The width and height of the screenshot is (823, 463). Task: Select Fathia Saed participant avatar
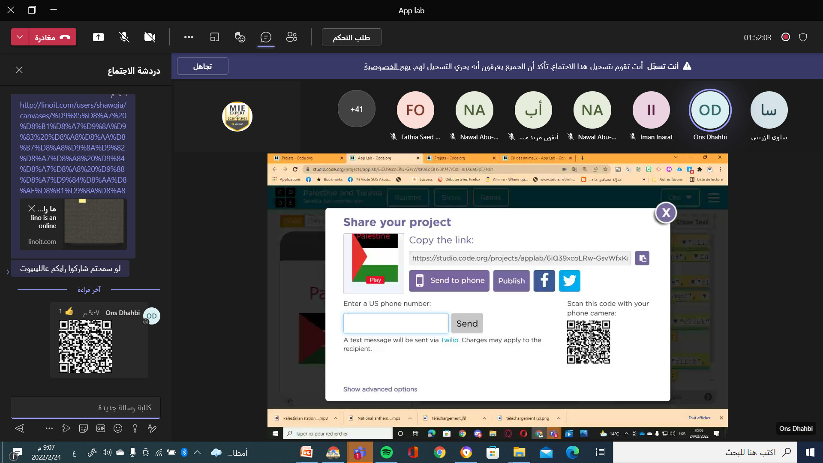click(x=415, y=110)
